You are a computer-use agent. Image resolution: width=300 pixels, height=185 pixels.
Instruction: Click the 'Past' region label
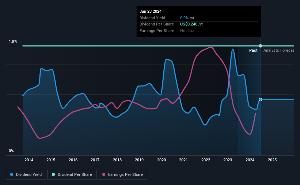pyautogui.click(x=253, y=50)
